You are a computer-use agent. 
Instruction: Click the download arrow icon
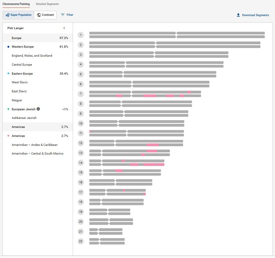pos(238,15)
